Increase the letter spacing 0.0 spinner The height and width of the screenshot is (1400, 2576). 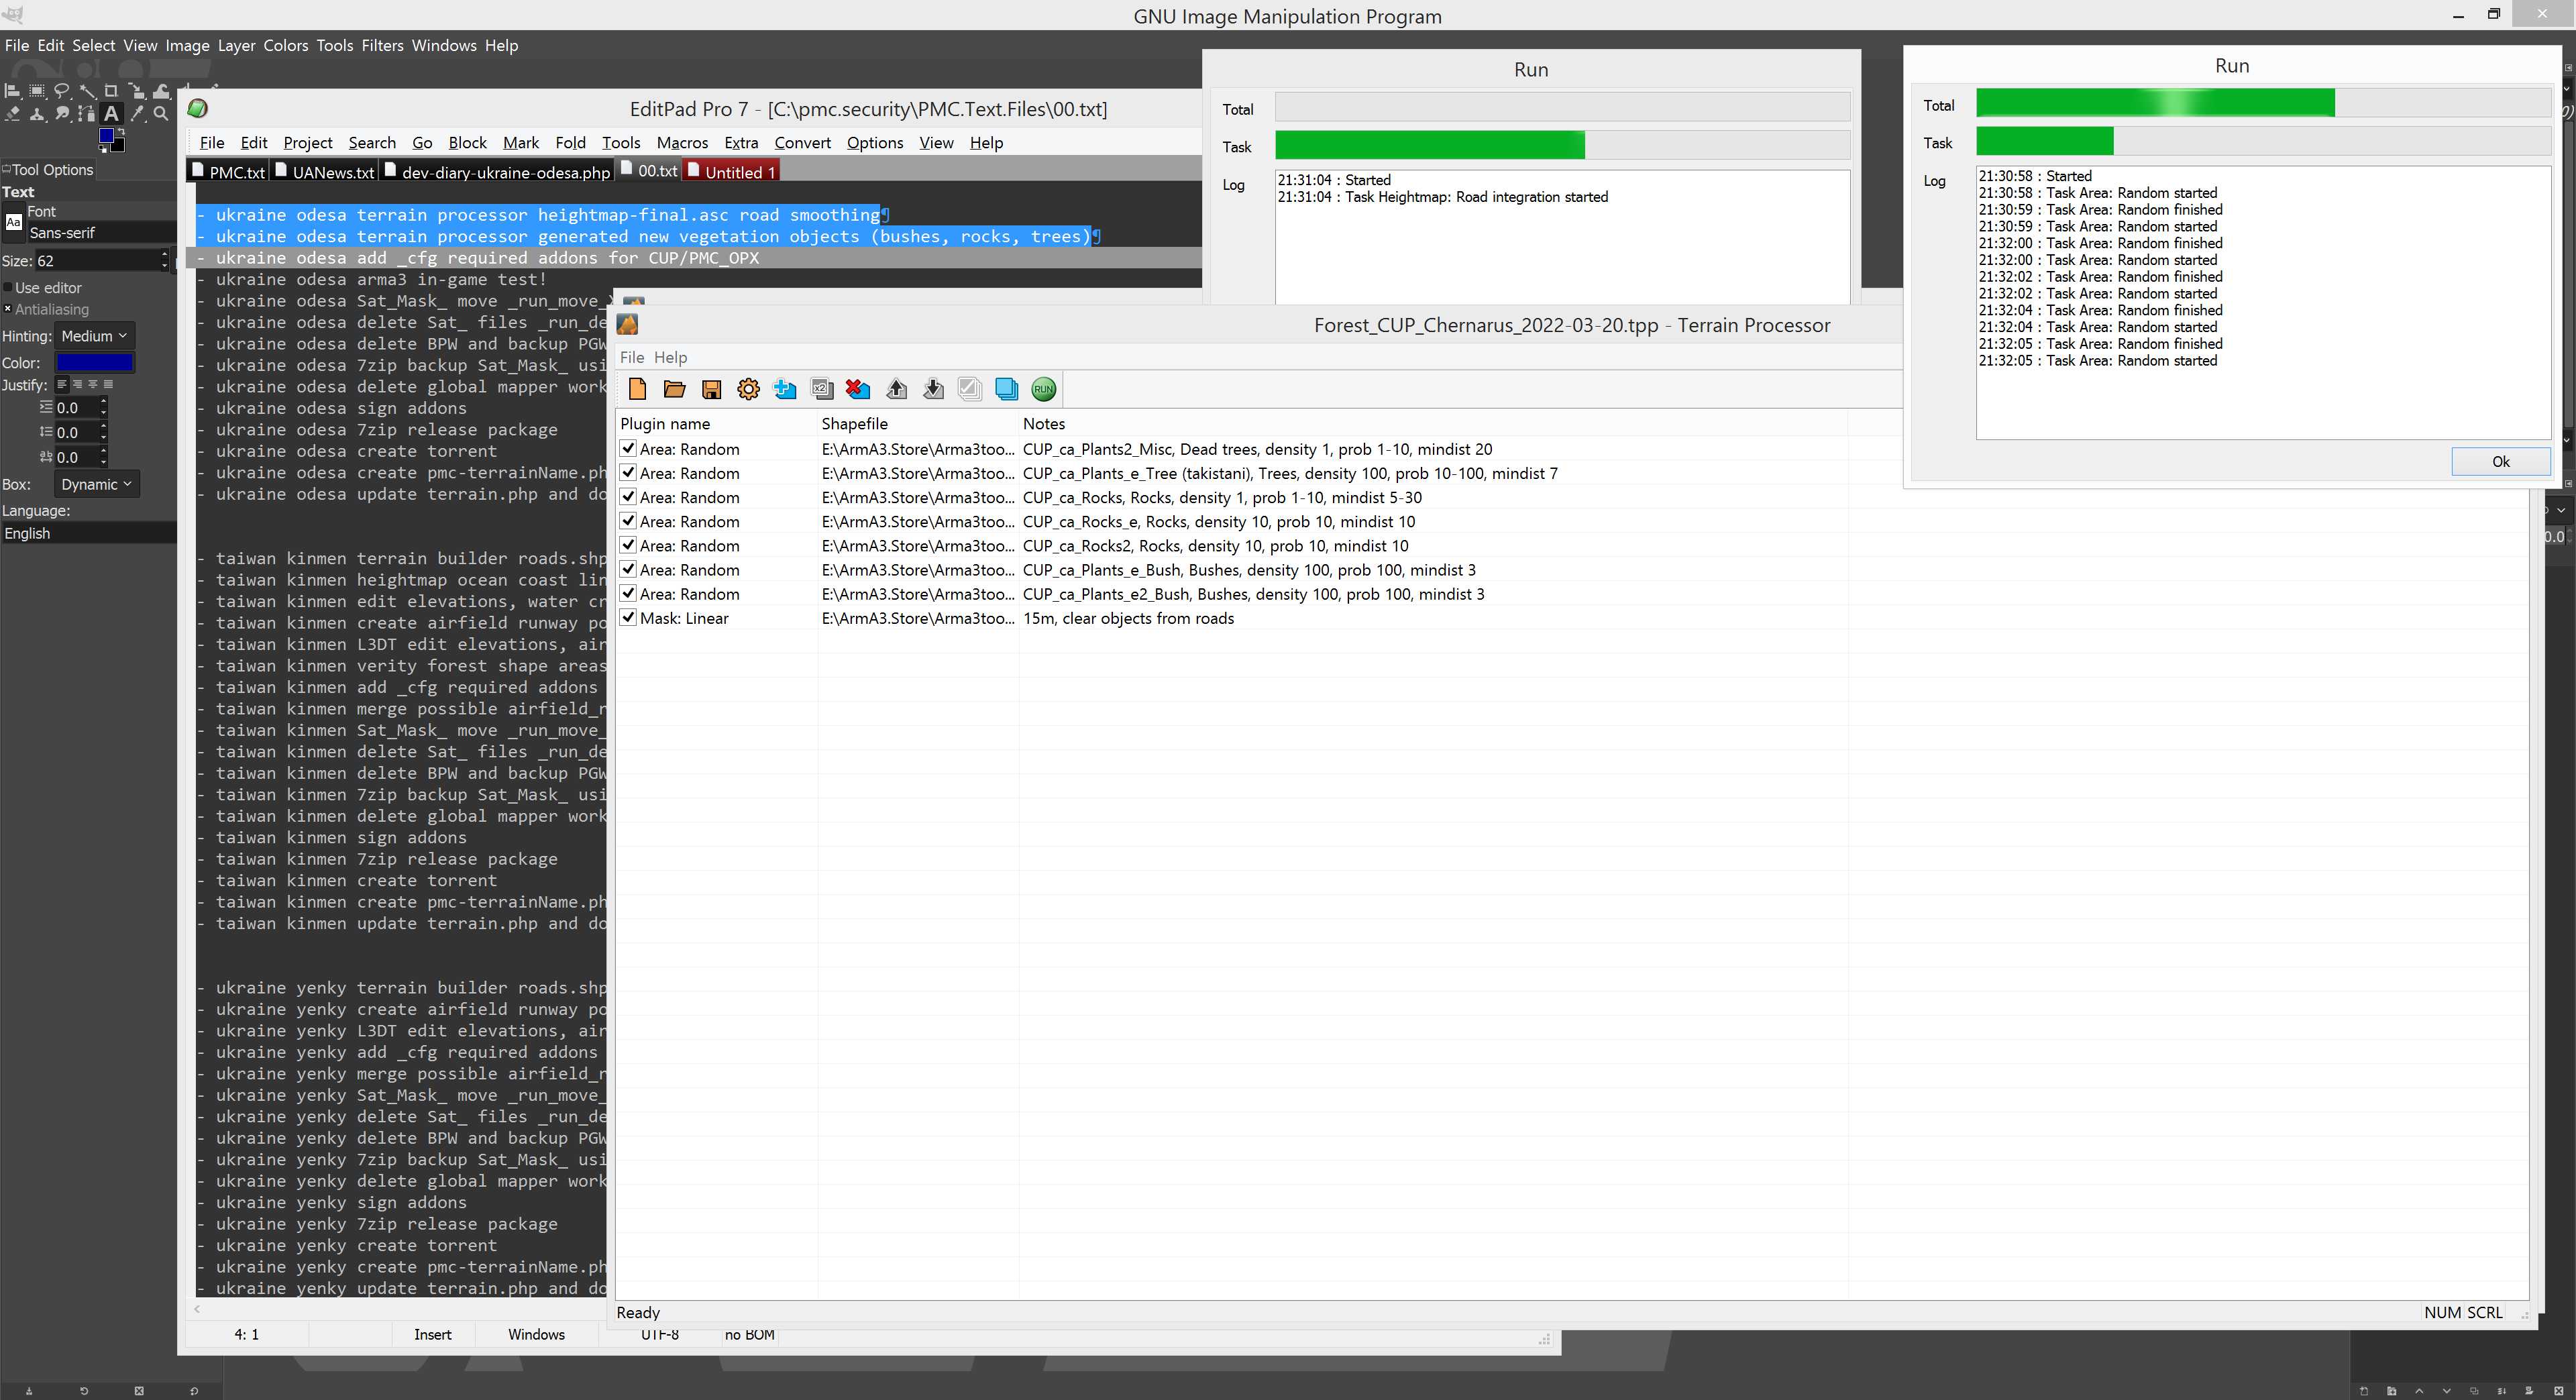pos(103,452)
